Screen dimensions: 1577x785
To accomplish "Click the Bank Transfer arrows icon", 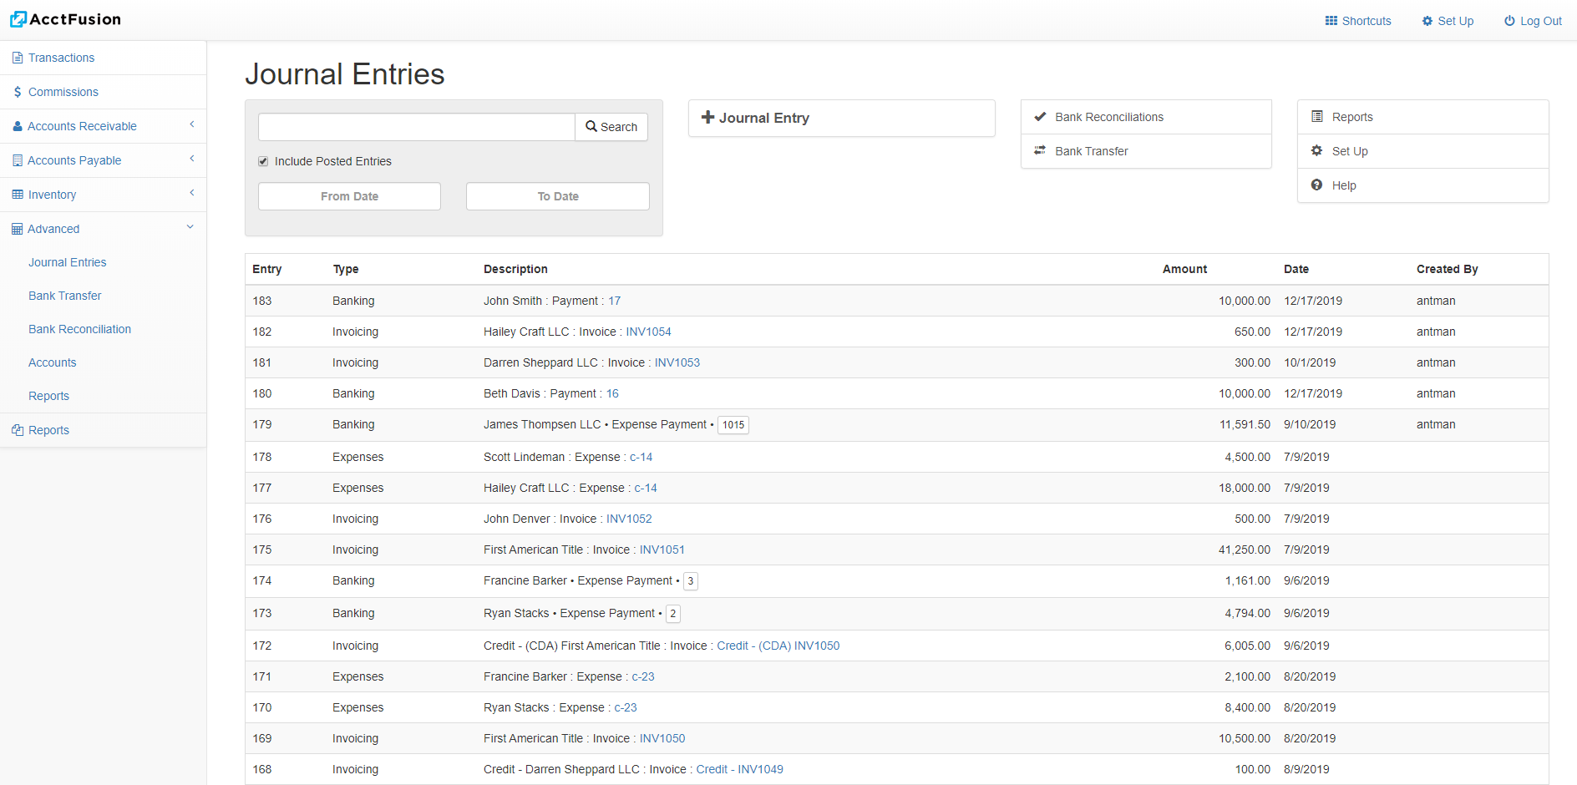I will (1040, 151).
